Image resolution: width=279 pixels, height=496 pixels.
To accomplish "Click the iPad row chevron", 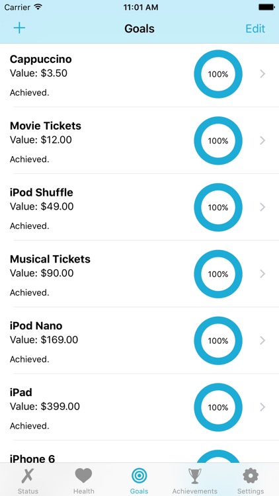I will (262, 407).
